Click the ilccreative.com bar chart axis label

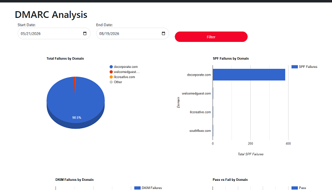[200, 112]
